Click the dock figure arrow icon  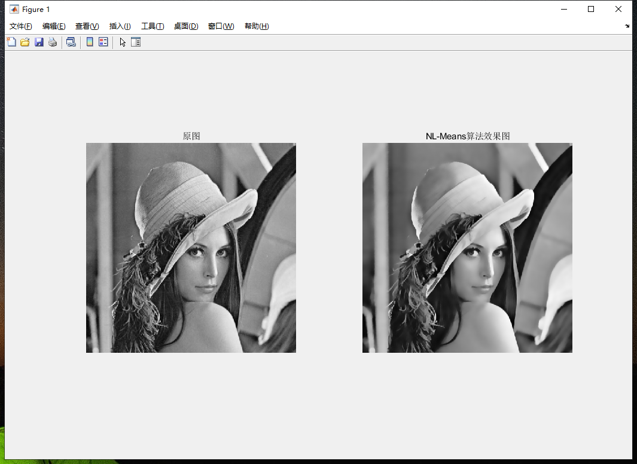[627, 26]
